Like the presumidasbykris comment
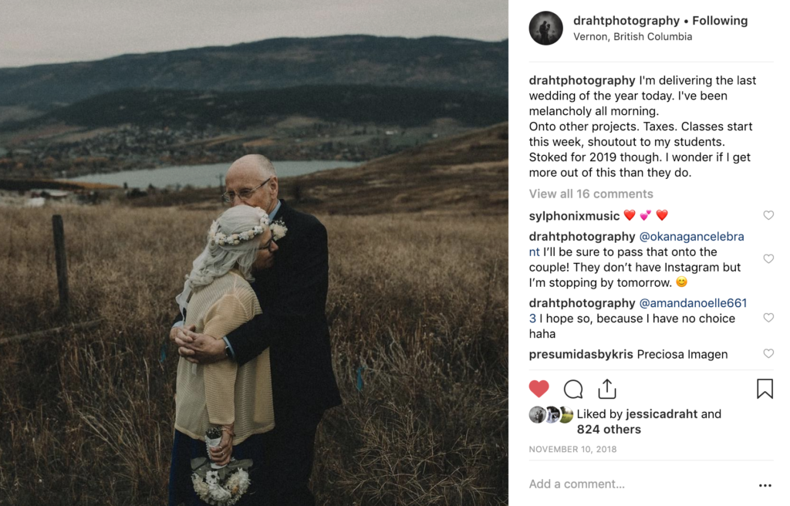 (x=768, y=353)
